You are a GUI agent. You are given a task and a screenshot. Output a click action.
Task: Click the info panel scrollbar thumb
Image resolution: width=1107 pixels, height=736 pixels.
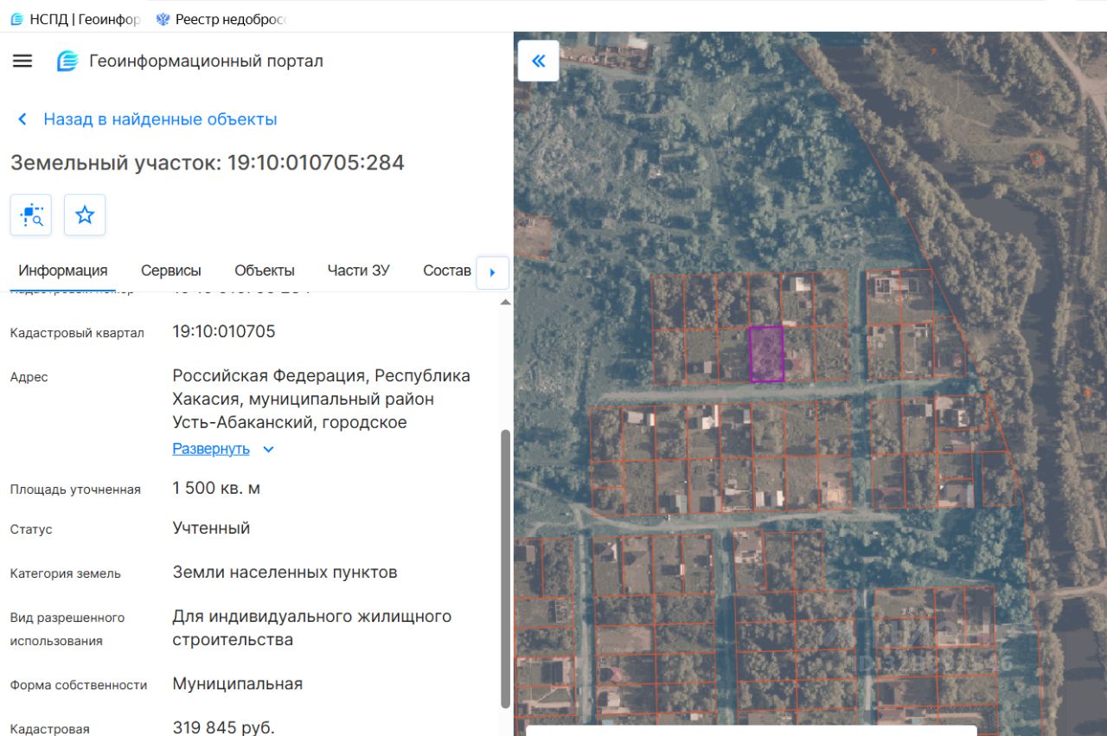[506, 568]
